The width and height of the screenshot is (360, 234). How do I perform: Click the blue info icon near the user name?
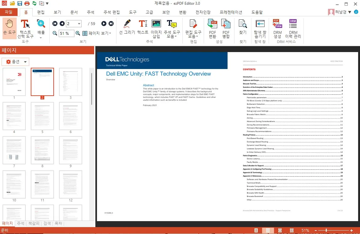[x=356, y=12]
